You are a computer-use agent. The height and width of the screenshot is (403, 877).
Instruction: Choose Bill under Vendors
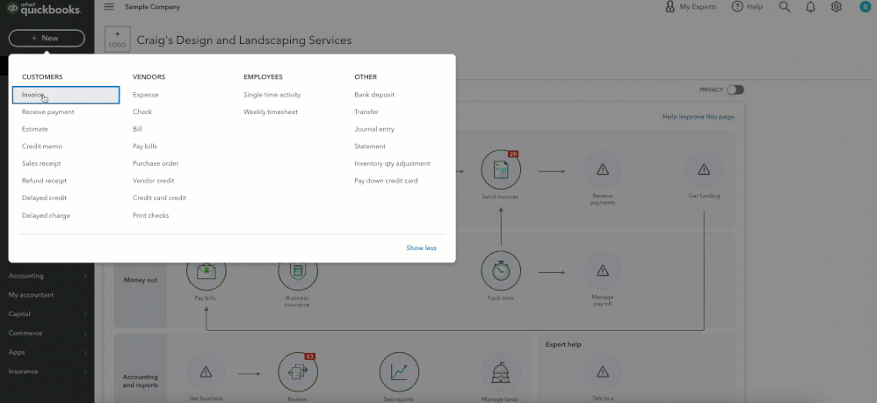tap(137, 129)
